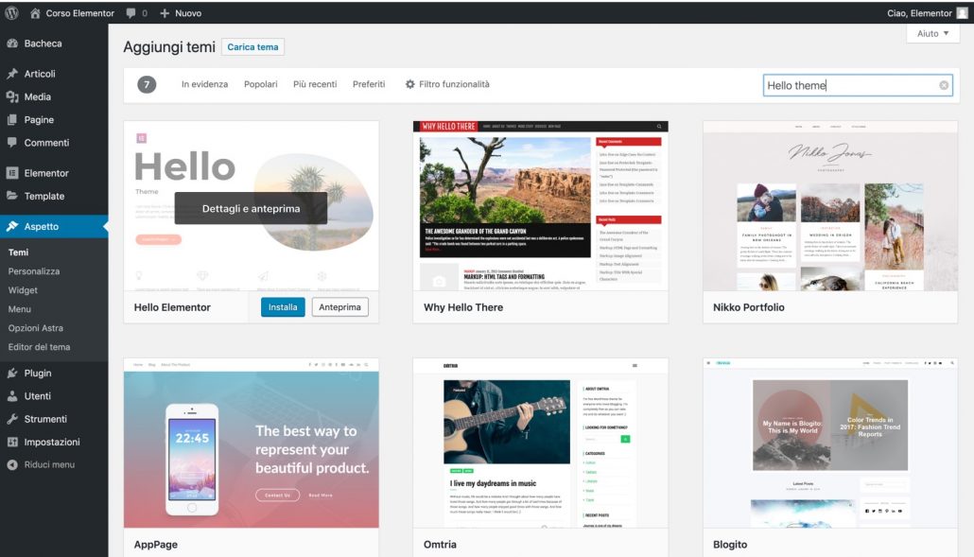
Task: Install the Hello Elementor theme
Action: point(284,306)
